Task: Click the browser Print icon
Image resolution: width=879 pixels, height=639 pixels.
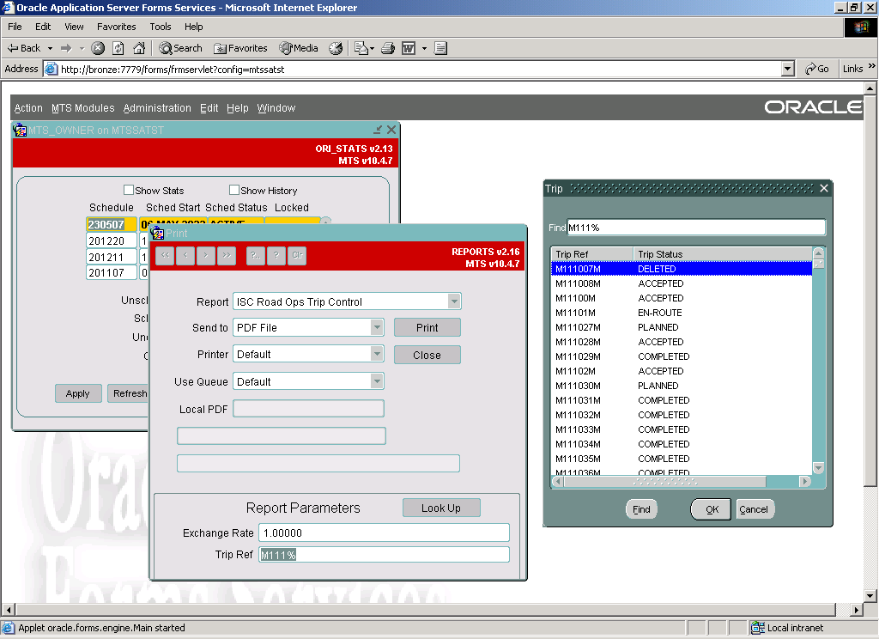Action: [388, 48]
